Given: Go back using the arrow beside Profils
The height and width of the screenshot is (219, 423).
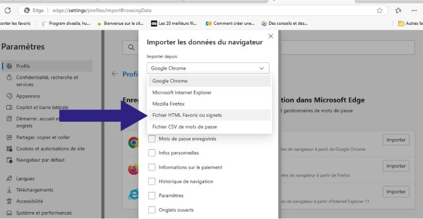Looking at the screenshot, I should [x=114, y=74].
